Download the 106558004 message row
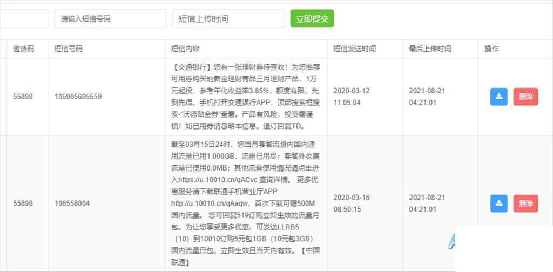The width and height of the screenshot is (553, 272). [498, 203]
